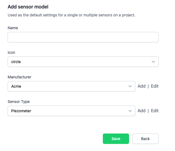Click the chevron arrow in Manufacturer dropdown
175x151 pixels.
click(130, 86)
